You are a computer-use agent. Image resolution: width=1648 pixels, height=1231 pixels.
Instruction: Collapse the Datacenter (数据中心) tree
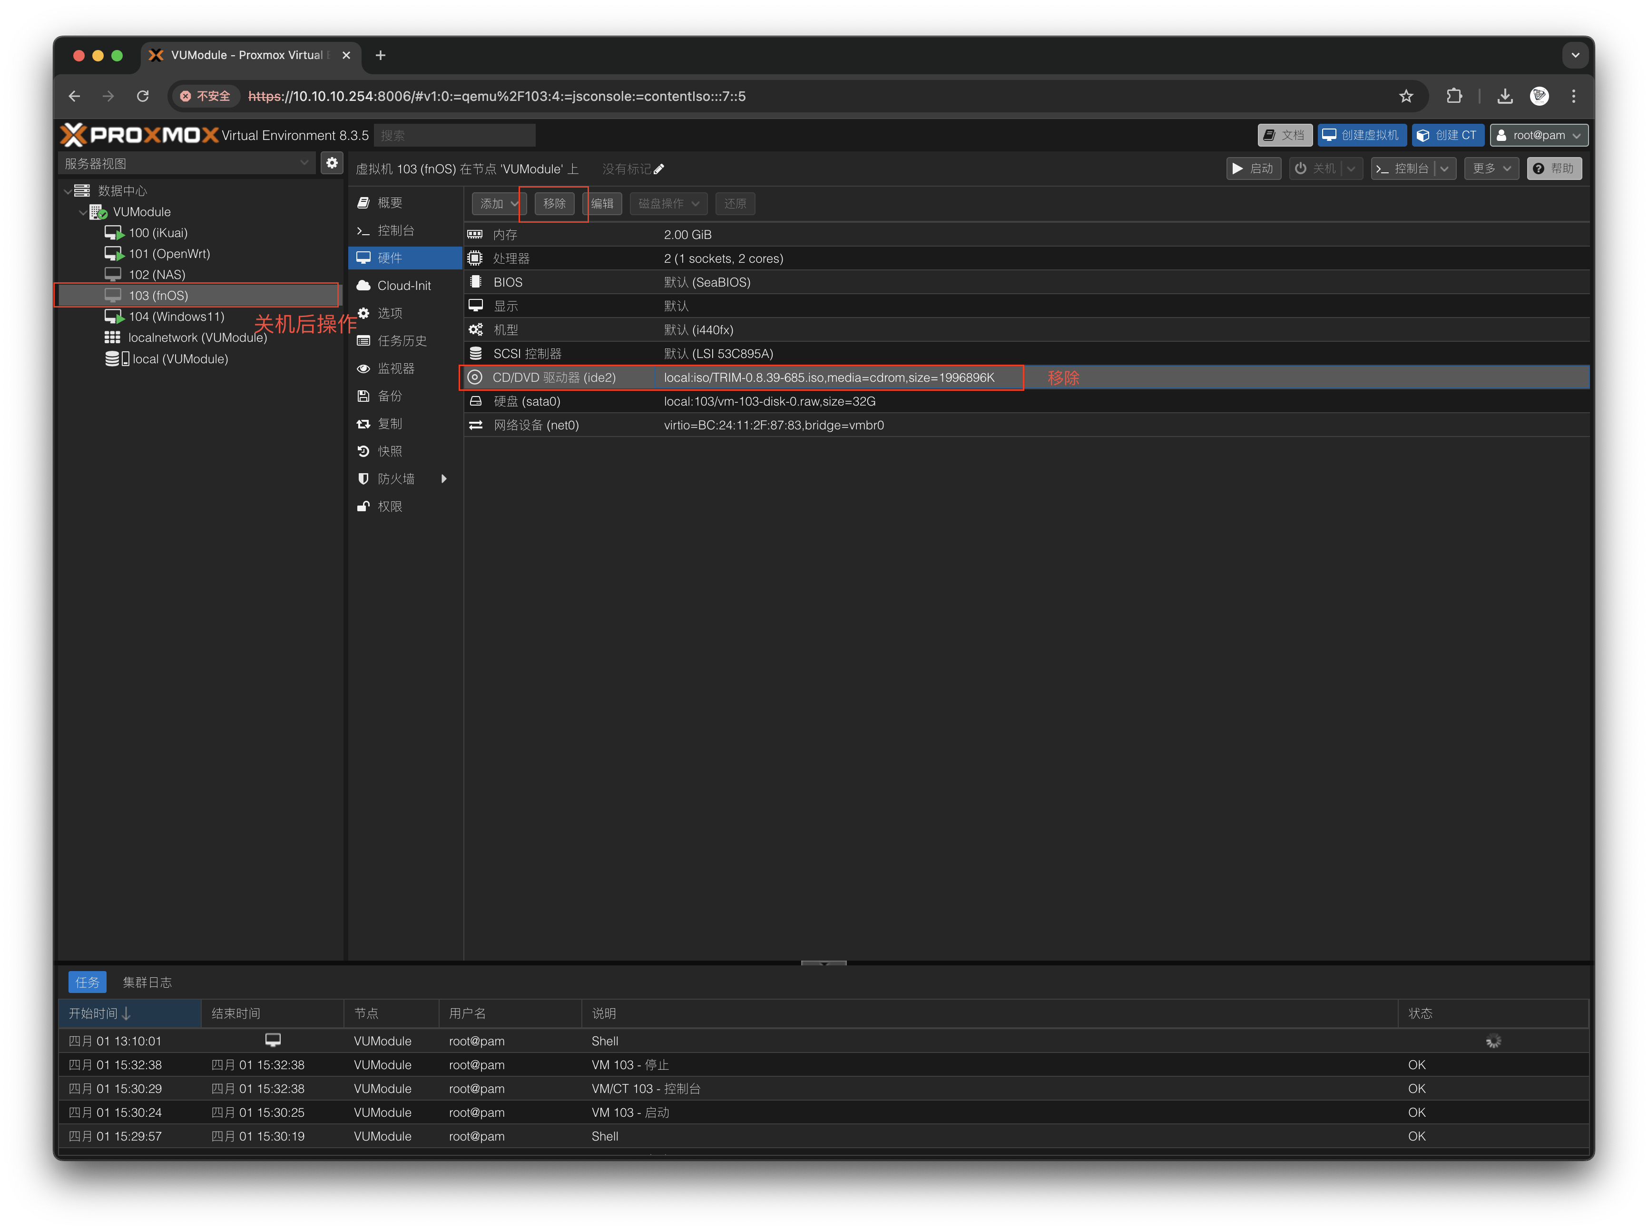(x=68, y=191)
